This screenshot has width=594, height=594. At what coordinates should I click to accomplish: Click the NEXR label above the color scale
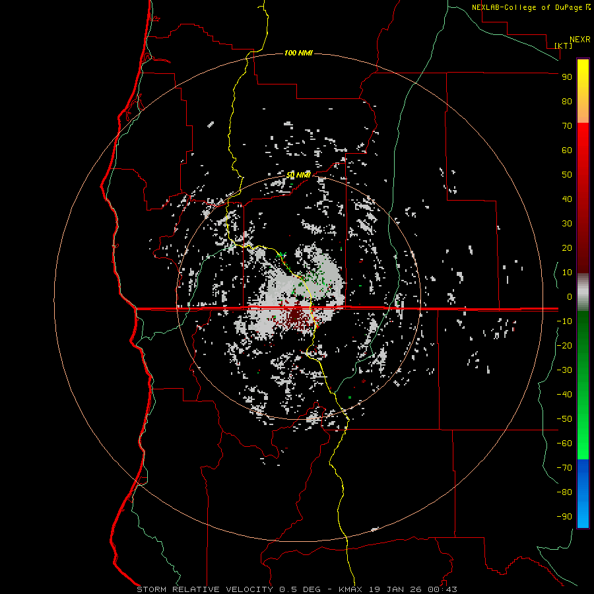[x=580, y=40]
